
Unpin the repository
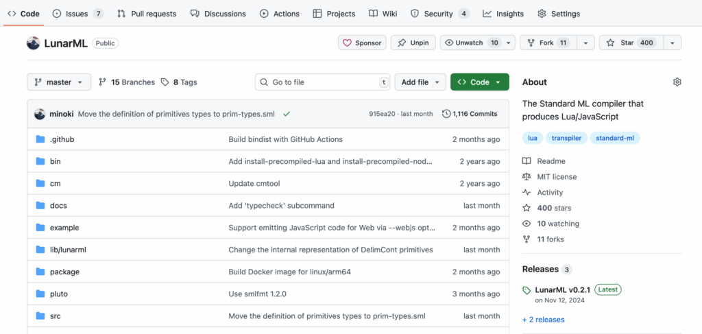413,43
